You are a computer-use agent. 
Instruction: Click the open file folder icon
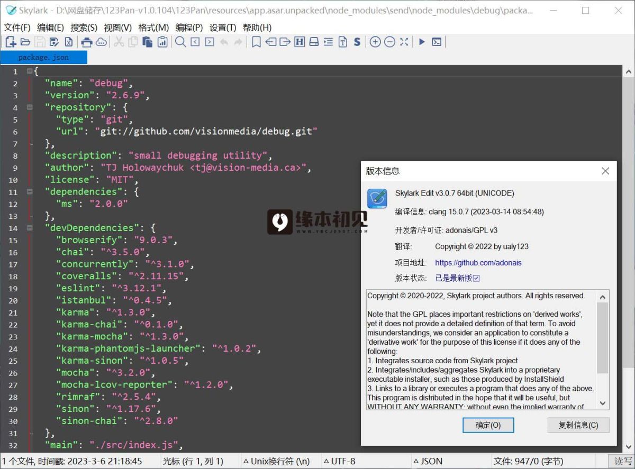(x=25, y=42)
